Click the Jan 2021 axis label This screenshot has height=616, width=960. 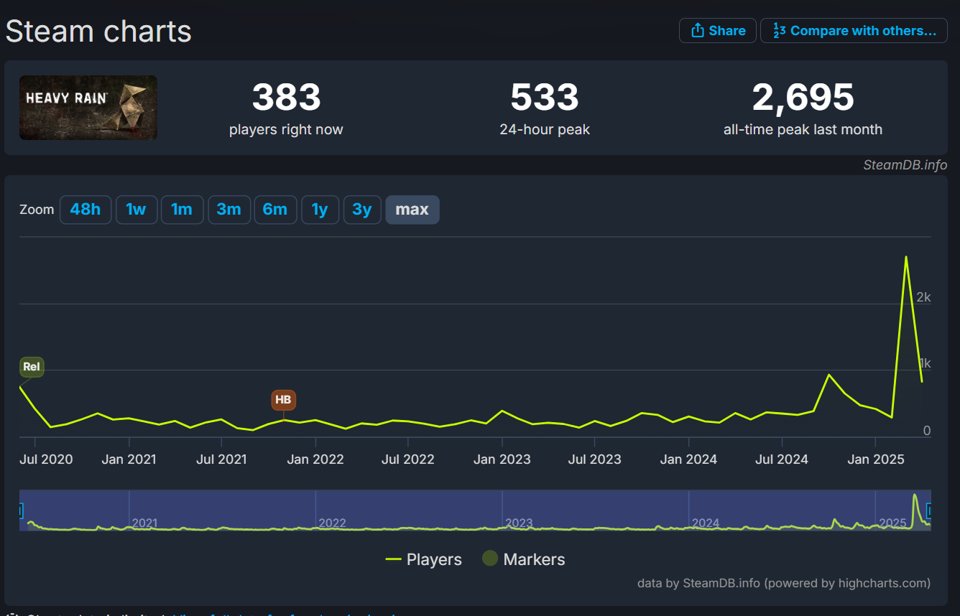[x=129, y=459]
